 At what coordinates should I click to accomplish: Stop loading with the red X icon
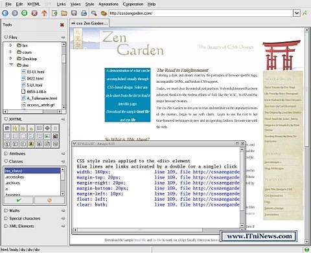pyautogui.click(x=34, y=13)
